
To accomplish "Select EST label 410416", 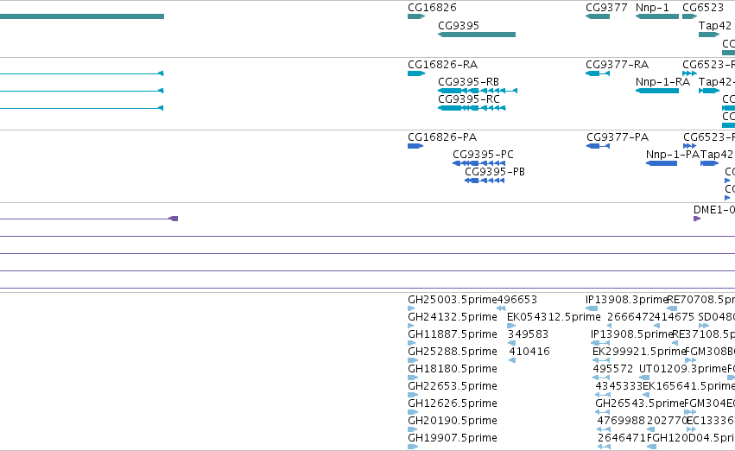I will pos(529,352).
